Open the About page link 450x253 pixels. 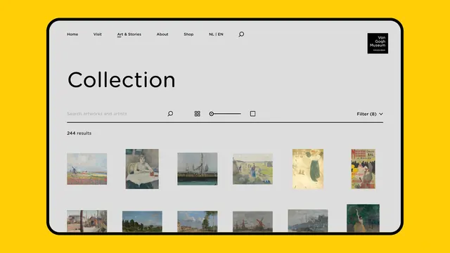[162, 34]
